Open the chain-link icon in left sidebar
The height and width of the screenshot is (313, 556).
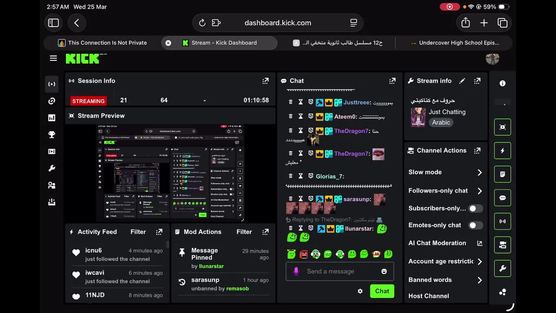tap(52, 101)
